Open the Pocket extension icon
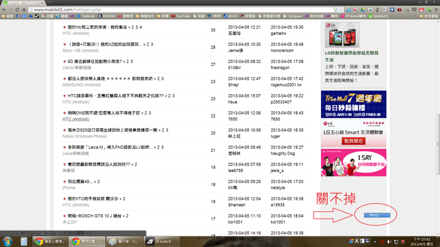440x247 pixels. click(414, 10)
